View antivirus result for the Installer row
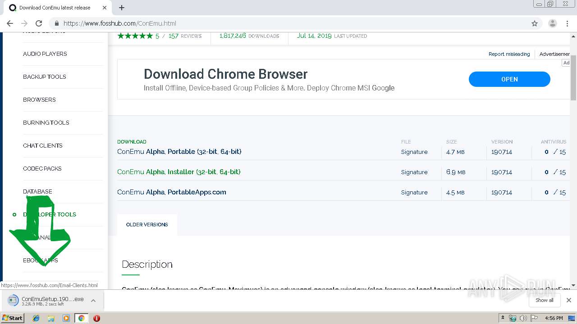Viewport: 577px width, 324px height. pyautogui.click(x=555, y=172)
